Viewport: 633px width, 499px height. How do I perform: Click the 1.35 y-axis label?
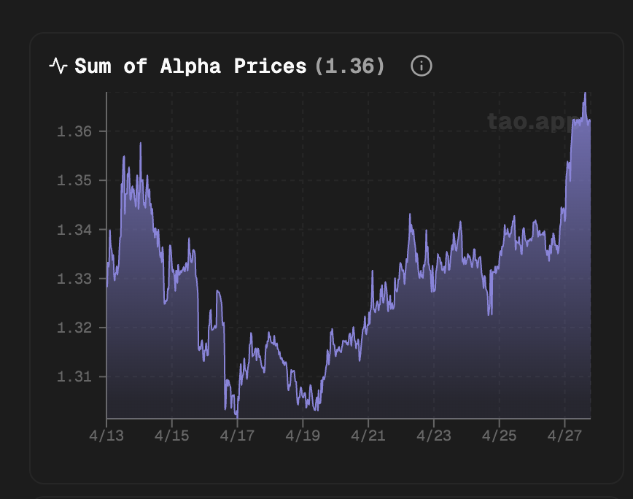(x=73, y=180)
